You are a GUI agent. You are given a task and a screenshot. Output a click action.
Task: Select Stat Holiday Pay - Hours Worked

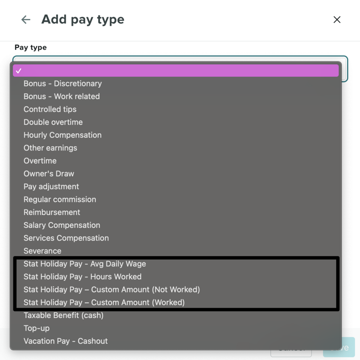(x=83, y=277)
